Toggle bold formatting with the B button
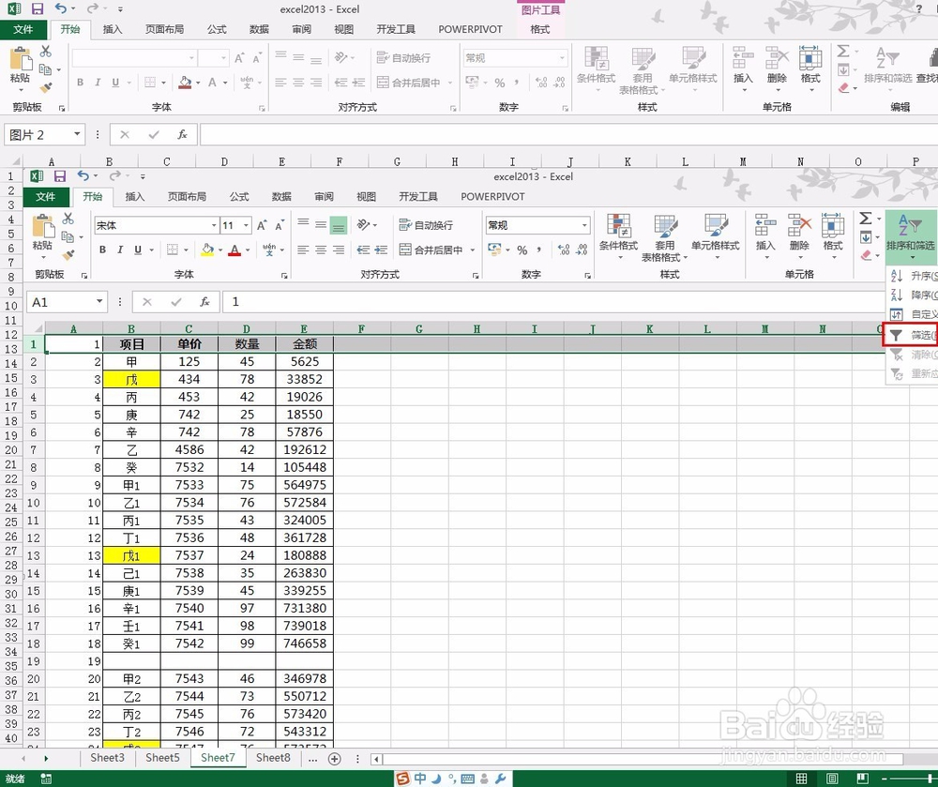938x787 pixels. 102,250
